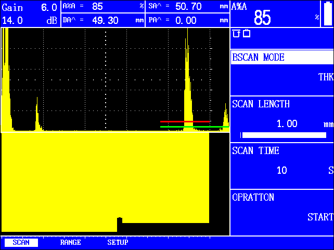Click the battery level indicator icon
This screenshot has height=250, width=334.
(x=328, y=13)
